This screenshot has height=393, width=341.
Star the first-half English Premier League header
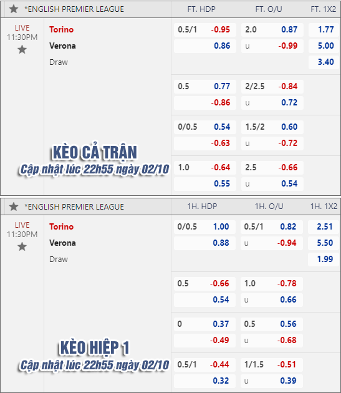[14, 206]
